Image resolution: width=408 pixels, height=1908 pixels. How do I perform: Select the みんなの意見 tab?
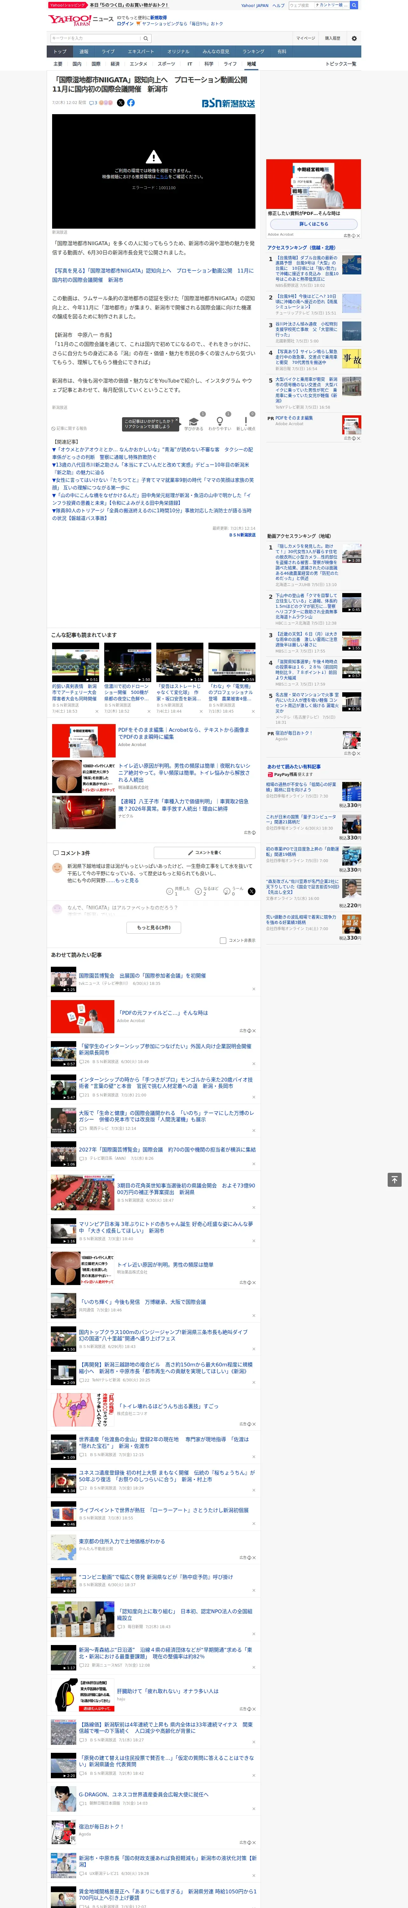coord(216,52)
